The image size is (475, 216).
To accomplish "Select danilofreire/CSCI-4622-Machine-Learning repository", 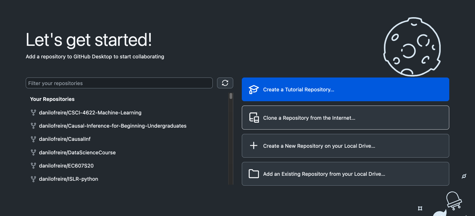I will point(90,113).
